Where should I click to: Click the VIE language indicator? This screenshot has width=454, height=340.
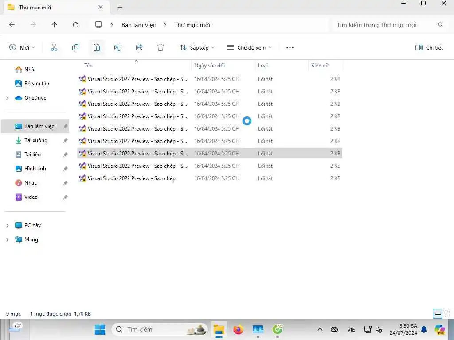click(351, 329)
